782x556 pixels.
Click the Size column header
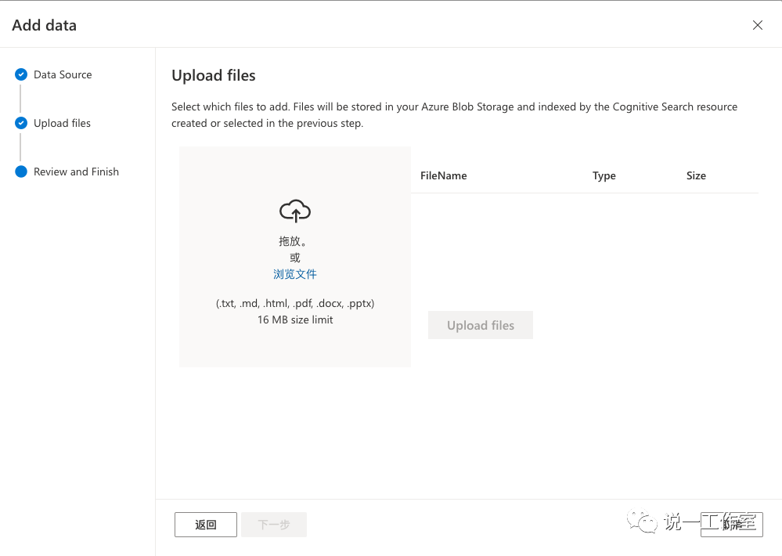(696, 175)
